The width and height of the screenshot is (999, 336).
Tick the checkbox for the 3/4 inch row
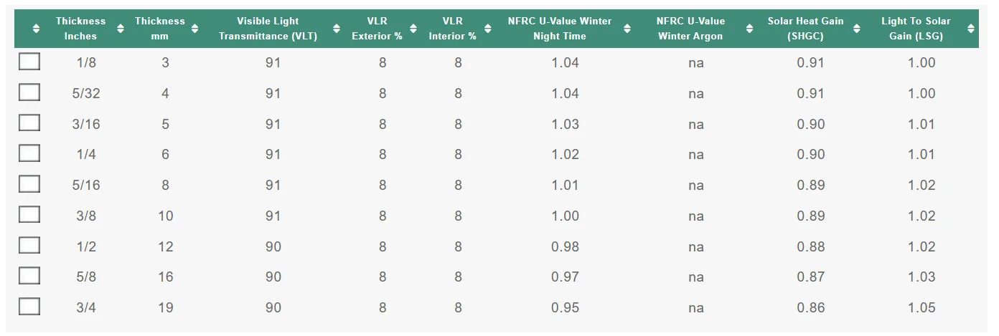[x=29, y=307]
